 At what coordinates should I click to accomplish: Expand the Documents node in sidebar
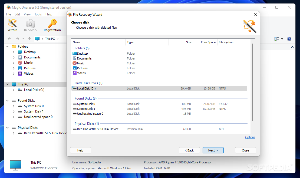(14, 57)
